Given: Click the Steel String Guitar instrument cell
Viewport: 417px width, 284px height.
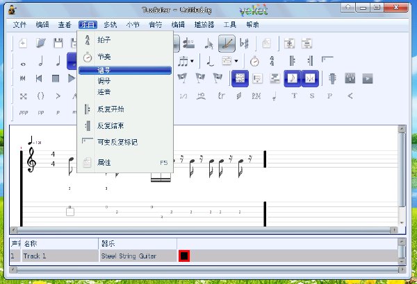Looking at the screenshot, I should point(138,256).
